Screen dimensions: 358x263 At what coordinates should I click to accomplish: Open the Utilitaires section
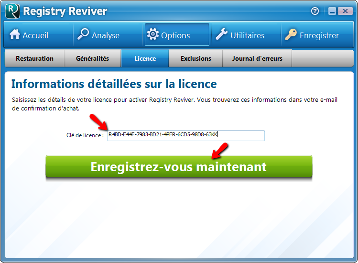coord(247,35)
